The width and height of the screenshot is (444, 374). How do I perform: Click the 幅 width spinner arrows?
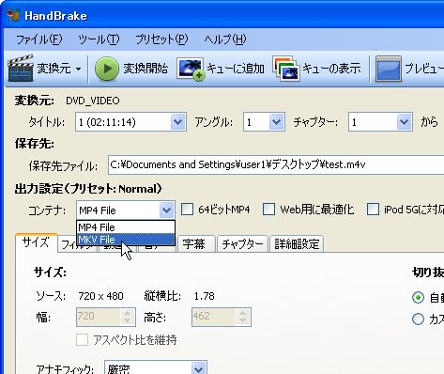coord(128,317)
